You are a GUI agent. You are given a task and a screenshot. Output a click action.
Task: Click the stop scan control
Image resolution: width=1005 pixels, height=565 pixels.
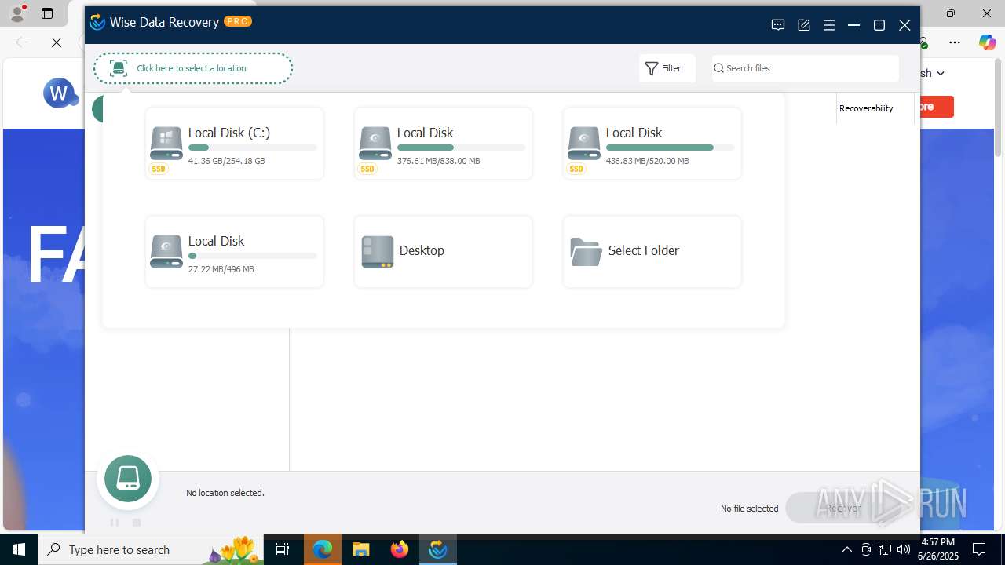coord(137,523)
